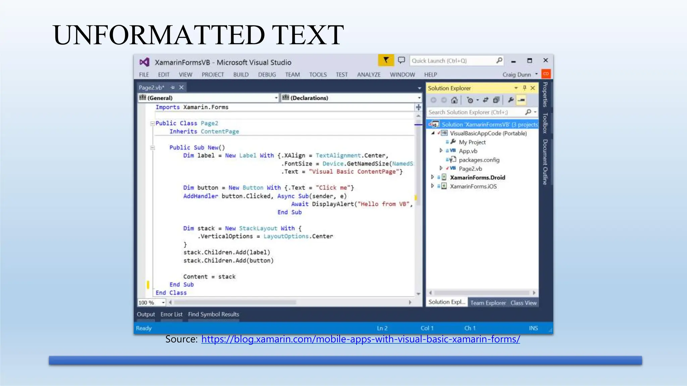
Task: Click the packages.config file icon
Action: [x=453, y=159]
